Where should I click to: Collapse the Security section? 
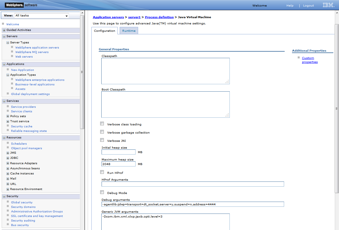tap(4, 197)
